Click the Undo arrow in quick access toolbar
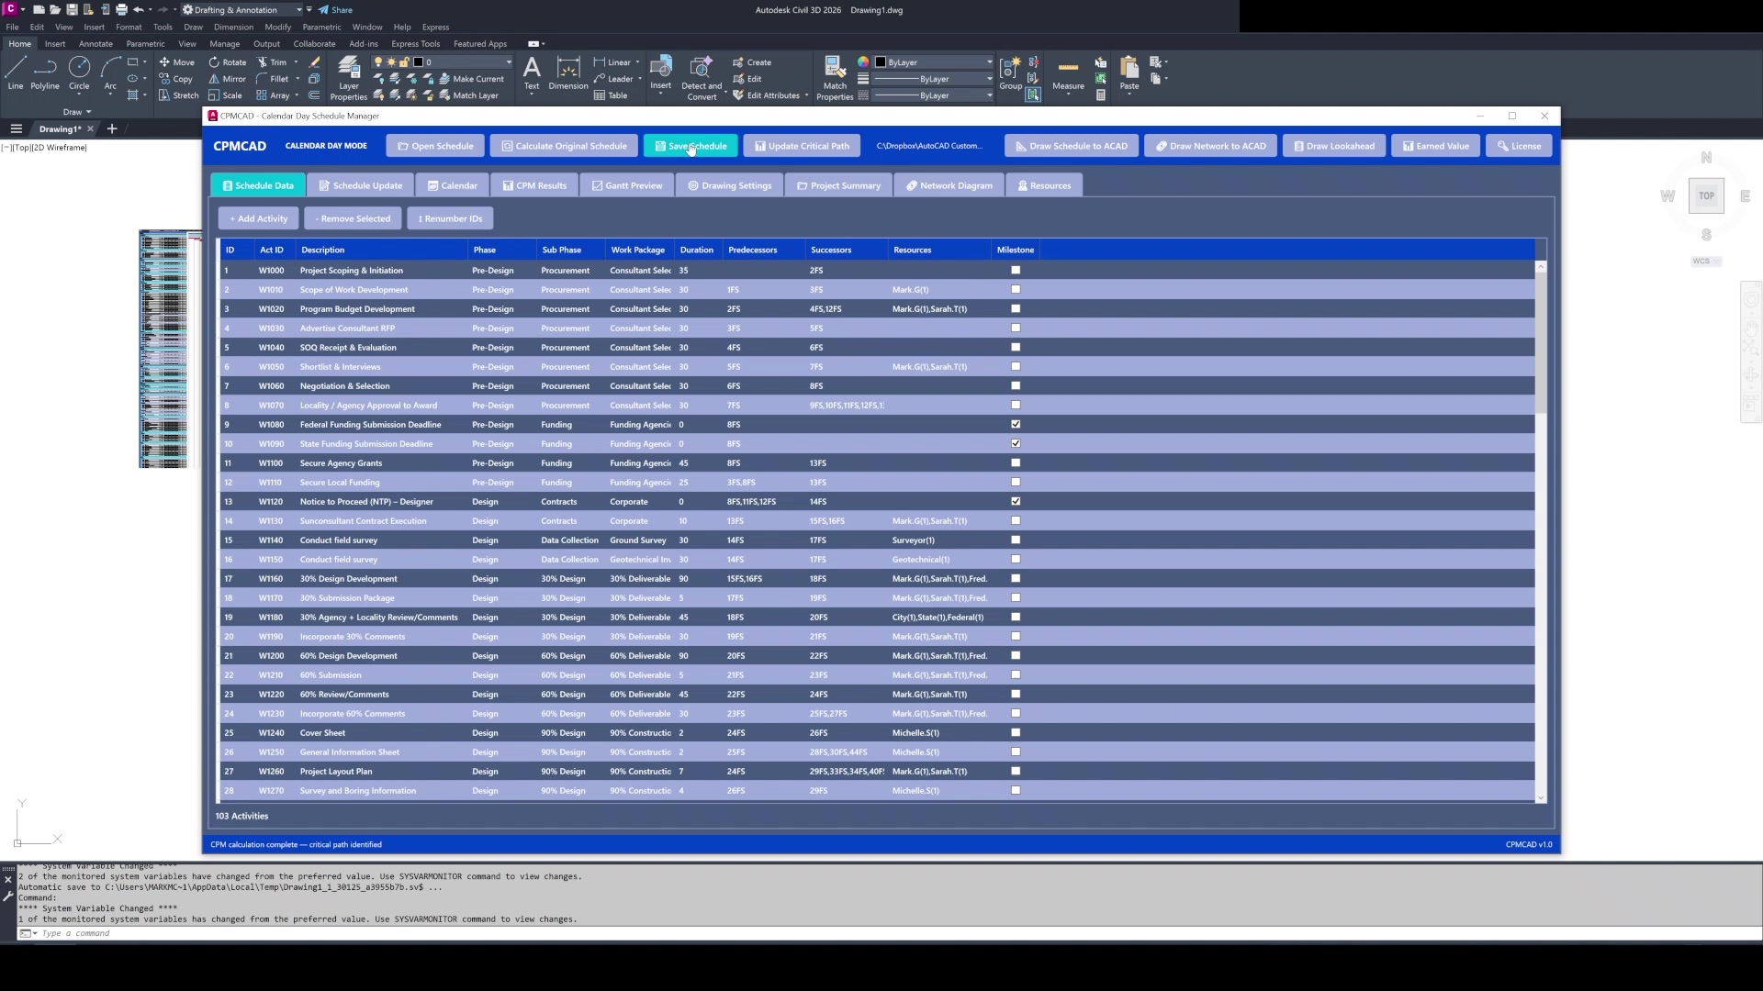1763x991 pixels. coord(139,10)
